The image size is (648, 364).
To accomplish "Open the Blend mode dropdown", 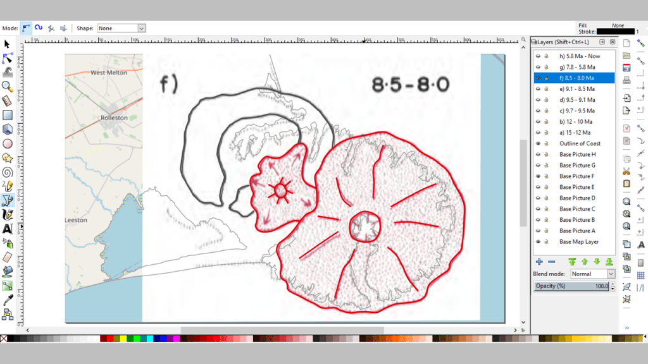I will pyautogui.click(x=592, y=274).
